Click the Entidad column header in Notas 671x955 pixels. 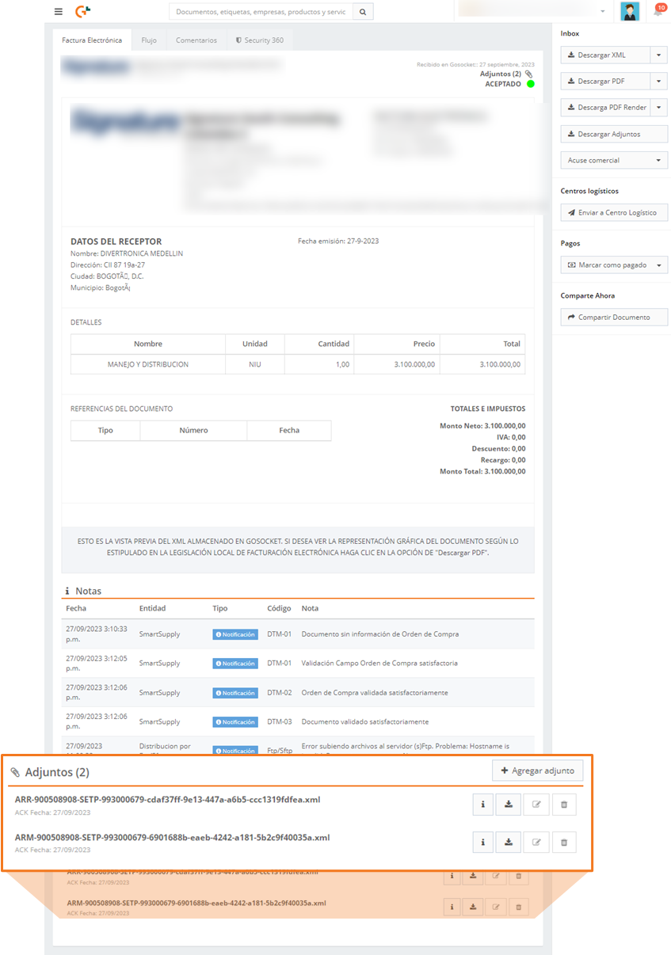point(152,608)
